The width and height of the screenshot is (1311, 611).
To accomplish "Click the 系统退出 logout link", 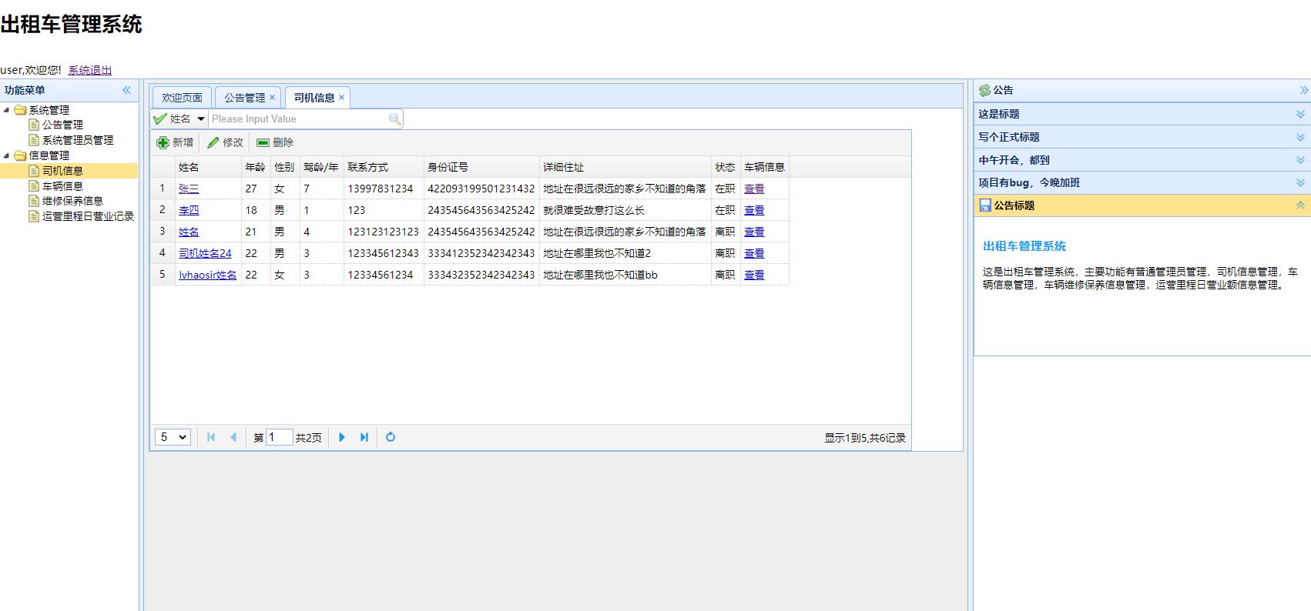I will (x=89, y=70).
